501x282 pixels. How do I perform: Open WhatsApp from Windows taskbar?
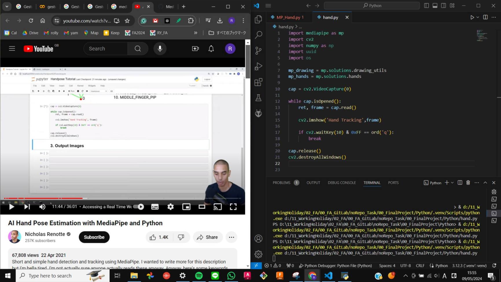[231, 276]
